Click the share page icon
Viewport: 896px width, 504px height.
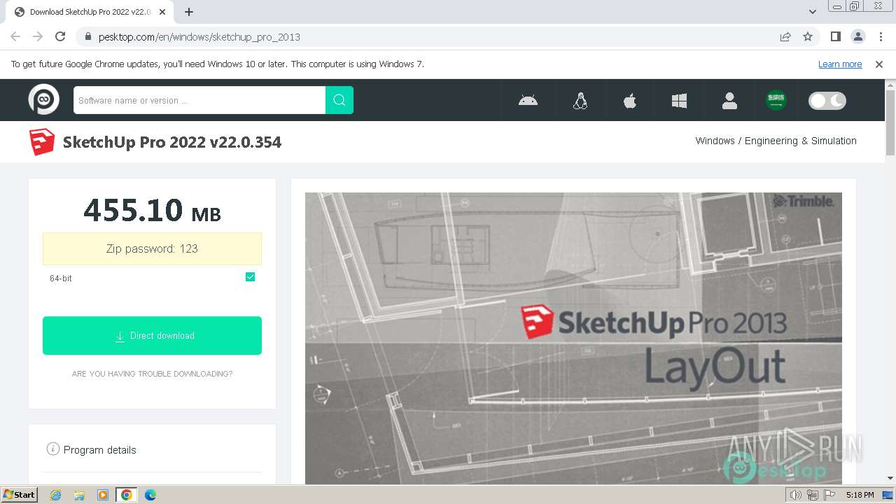pos(785,36)
